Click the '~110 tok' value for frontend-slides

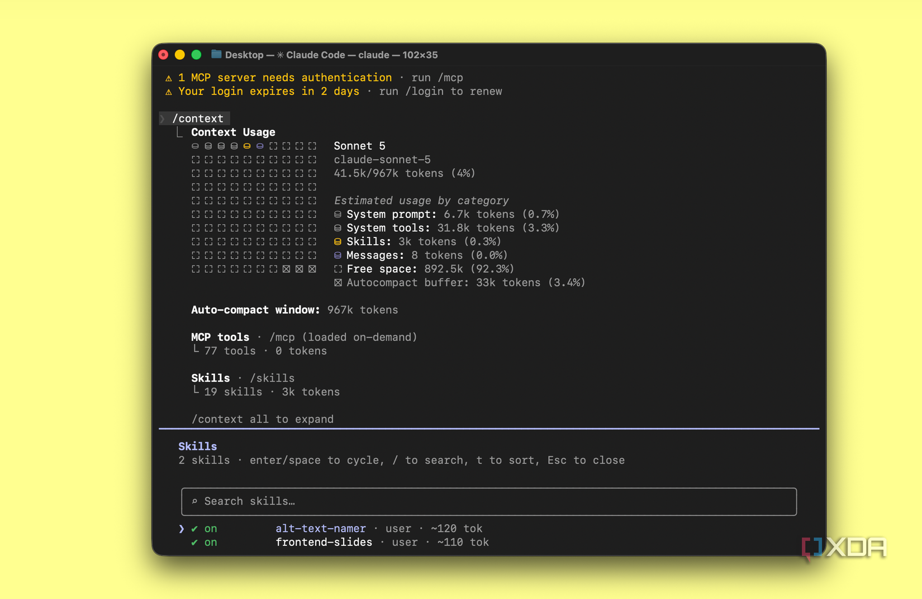(463, 543)
